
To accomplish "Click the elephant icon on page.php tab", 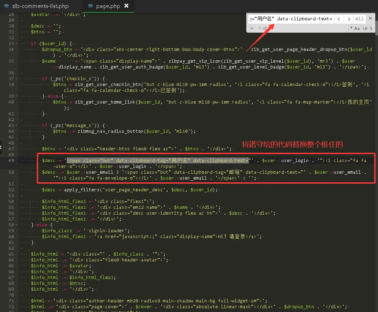I will [90, 6].
